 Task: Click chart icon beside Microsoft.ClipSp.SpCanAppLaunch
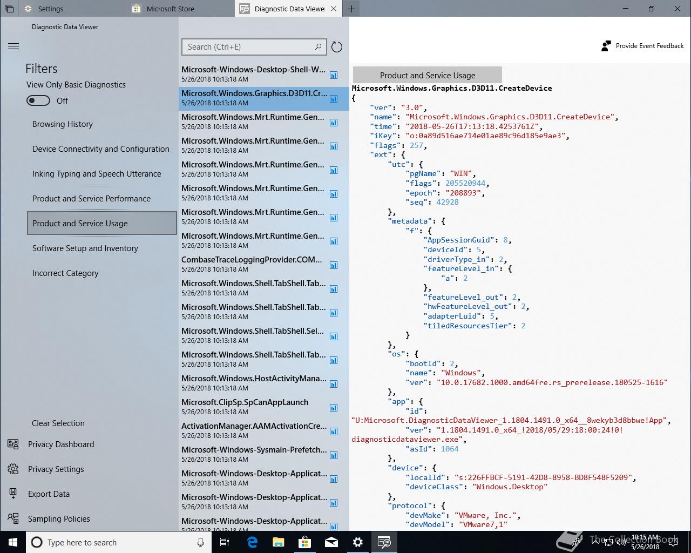(x=334, y=408)
